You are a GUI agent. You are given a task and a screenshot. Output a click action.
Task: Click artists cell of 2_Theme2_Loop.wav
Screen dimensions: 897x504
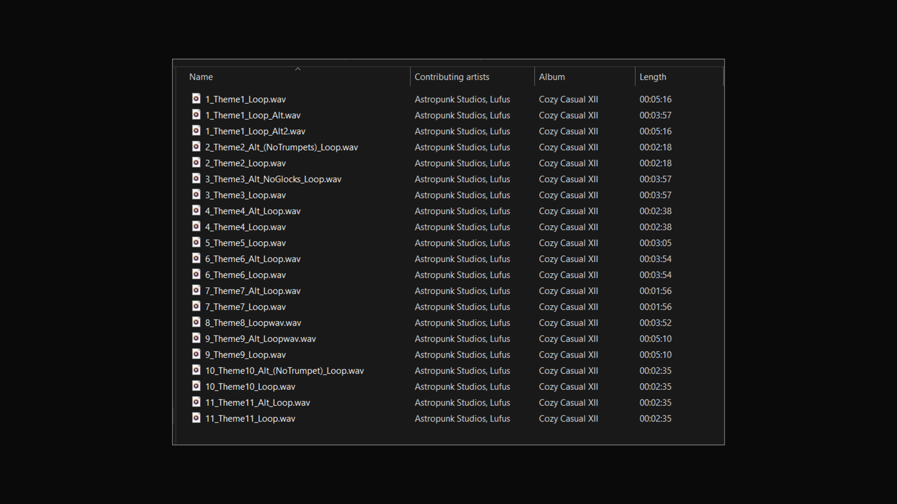tap(463, 163)
